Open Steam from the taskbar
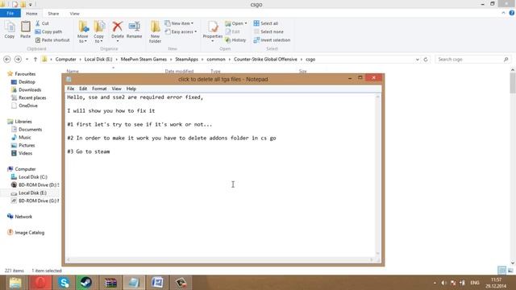 pyautogui.click(x=86, y=283)
